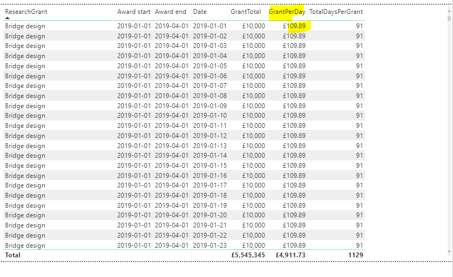The image size is (453, 277).
Task: Click 91 days value in 2019-01-01 date row
Action: pos(359,26)
